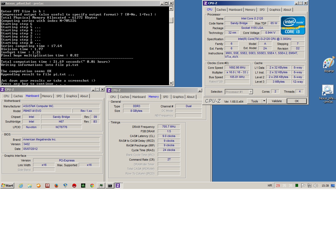Screen dimensions: 336x242
Task: Select Memory tab in the Mainboard CPU-Z window
Action: click(47, 96)
